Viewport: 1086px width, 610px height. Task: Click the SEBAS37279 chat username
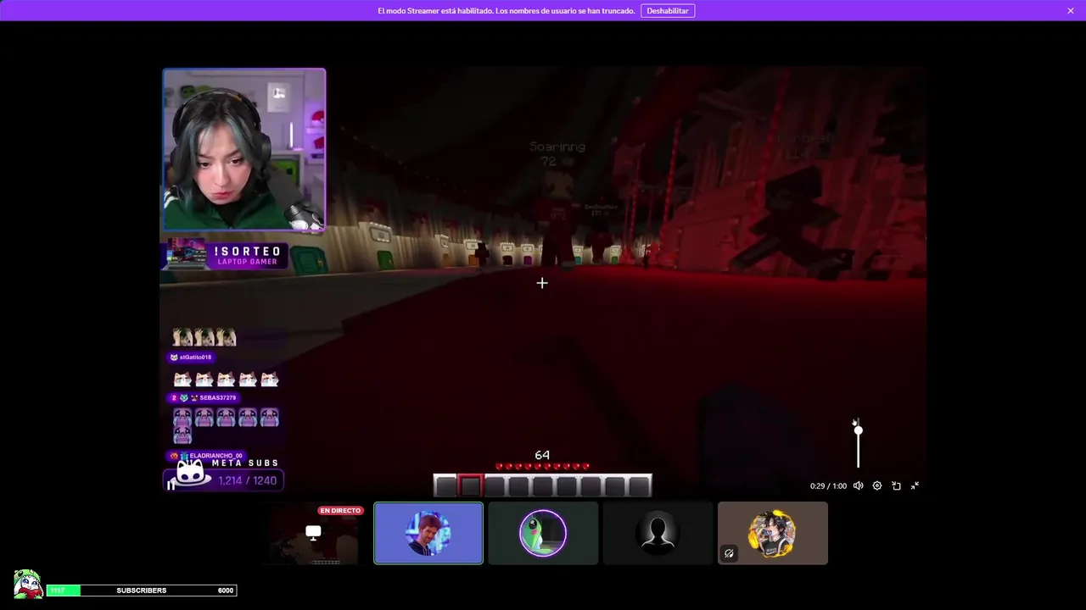[218, 398]
